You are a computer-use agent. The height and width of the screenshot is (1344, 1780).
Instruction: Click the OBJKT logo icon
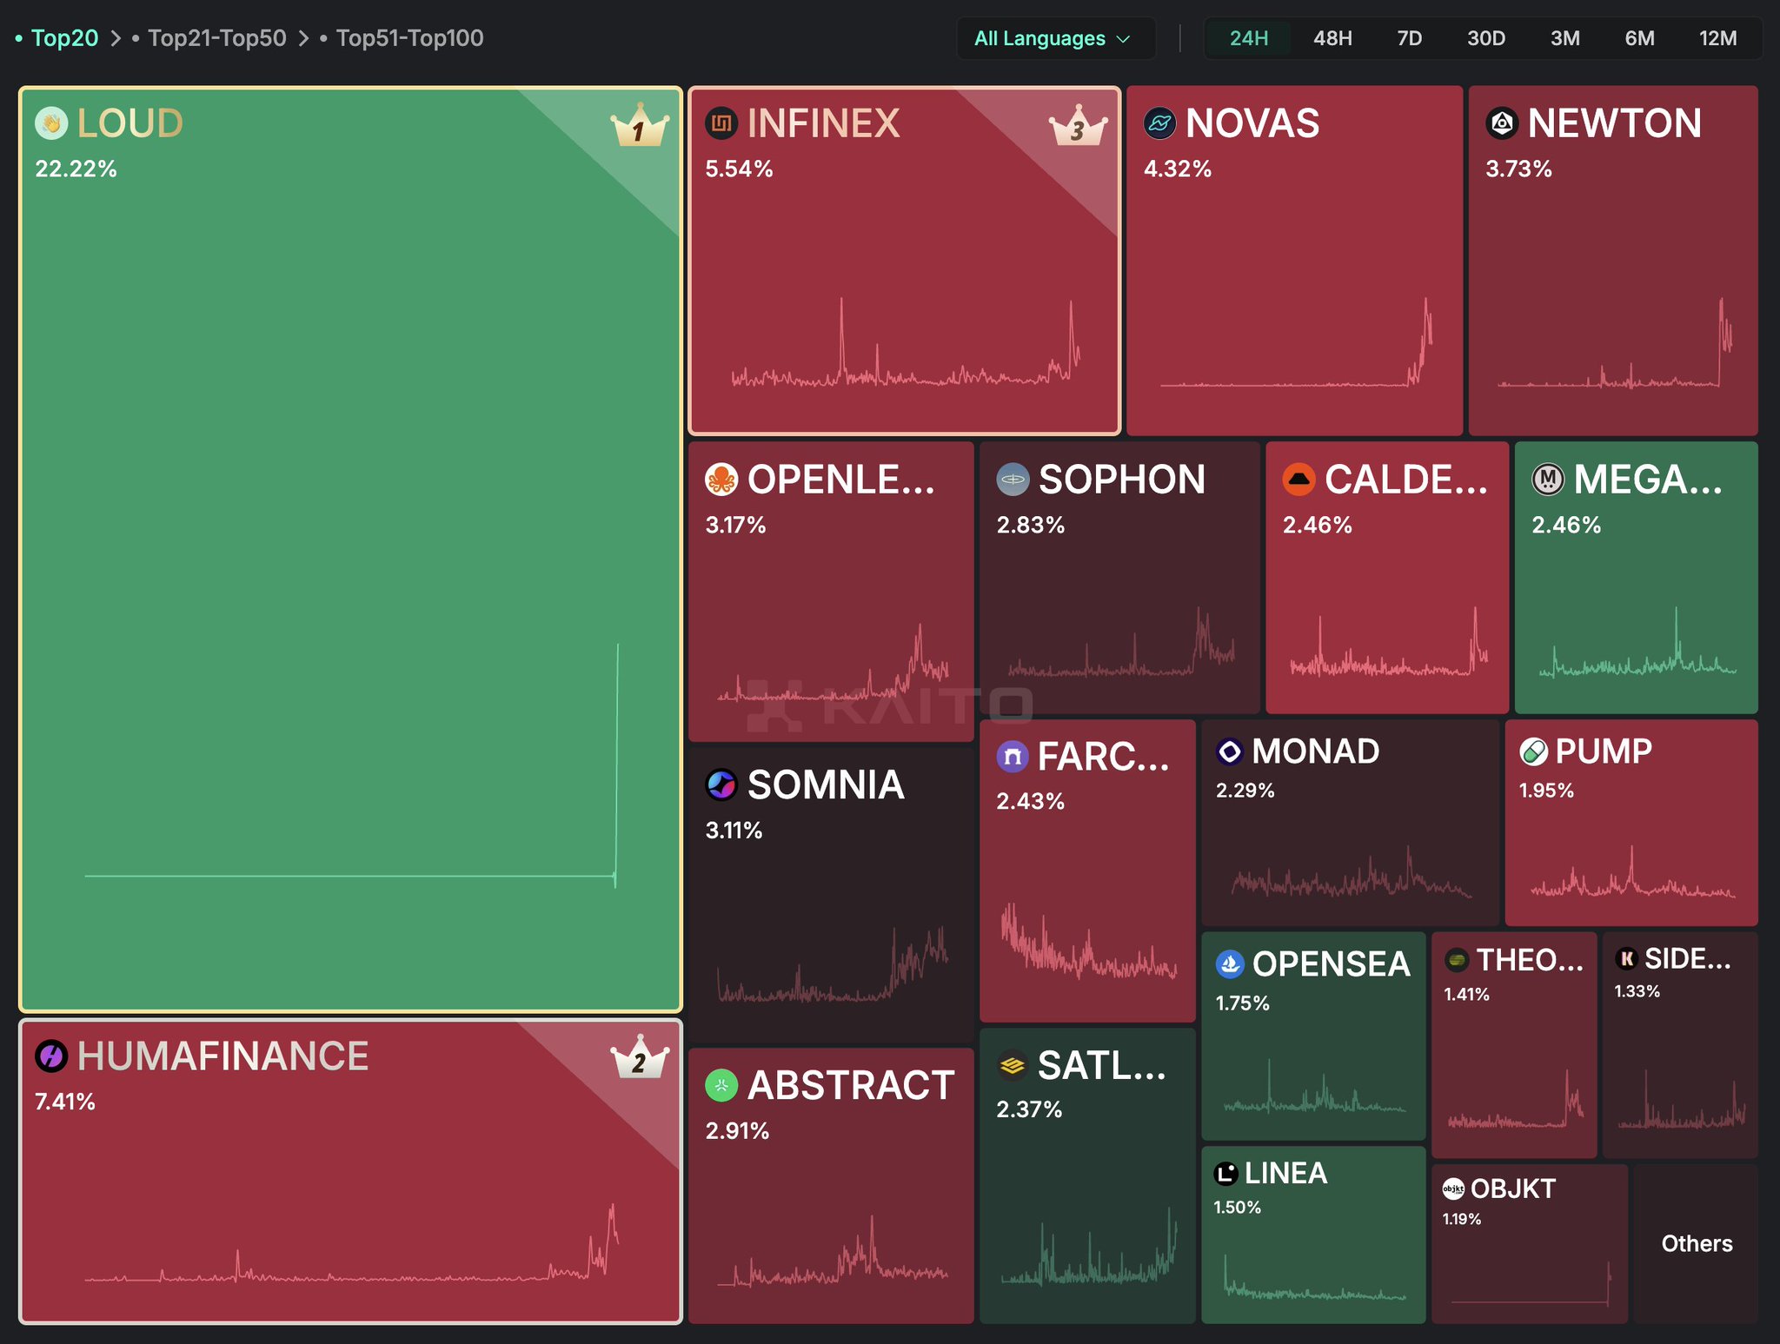coord(1453,1188)
